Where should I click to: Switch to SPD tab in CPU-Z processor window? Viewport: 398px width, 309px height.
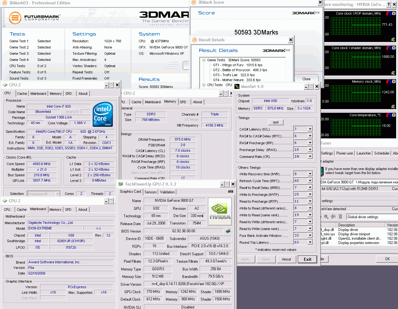coord(69,94)
